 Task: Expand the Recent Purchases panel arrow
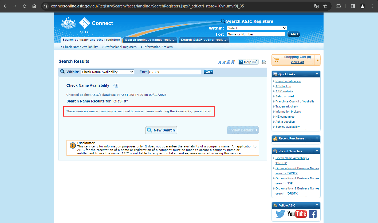(317, 138)
